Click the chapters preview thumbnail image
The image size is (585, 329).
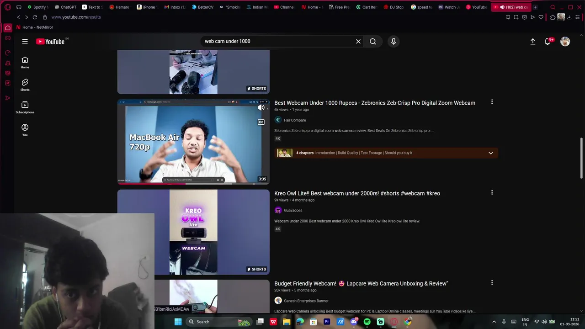284,153
